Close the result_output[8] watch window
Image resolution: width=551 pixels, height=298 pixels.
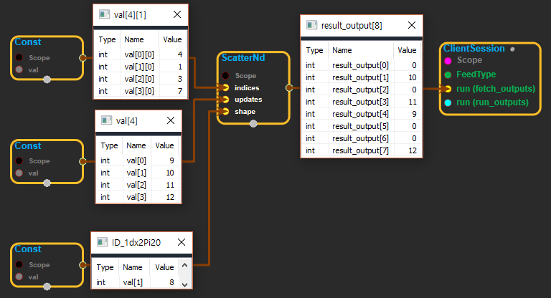[410, 25]
